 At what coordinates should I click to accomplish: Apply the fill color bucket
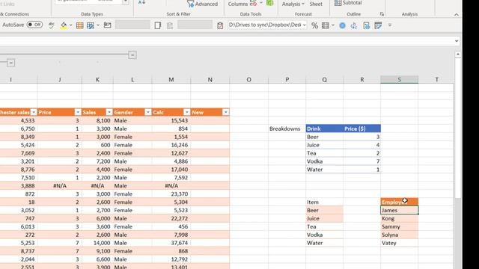(64, 25)
